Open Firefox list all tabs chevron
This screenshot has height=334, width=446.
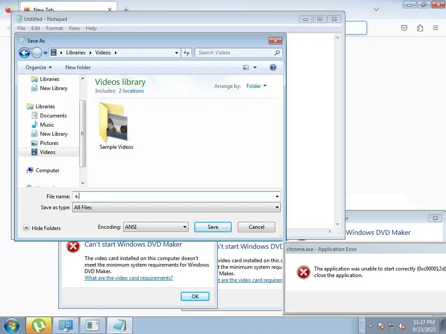[x=376, y=10]
